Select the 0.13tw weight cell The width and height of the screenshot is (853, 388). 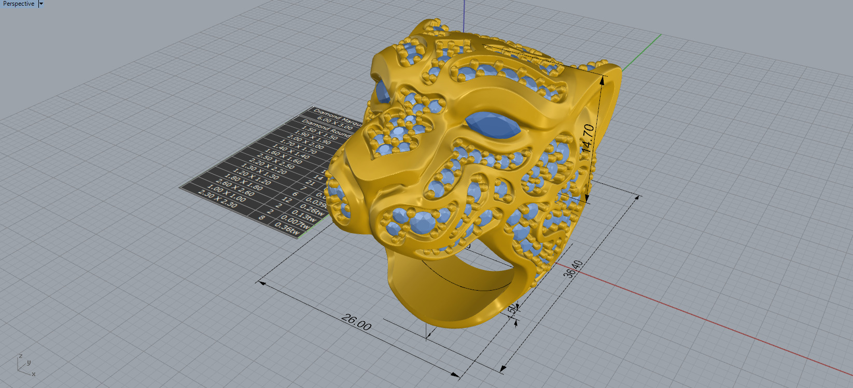click(304, 215)
